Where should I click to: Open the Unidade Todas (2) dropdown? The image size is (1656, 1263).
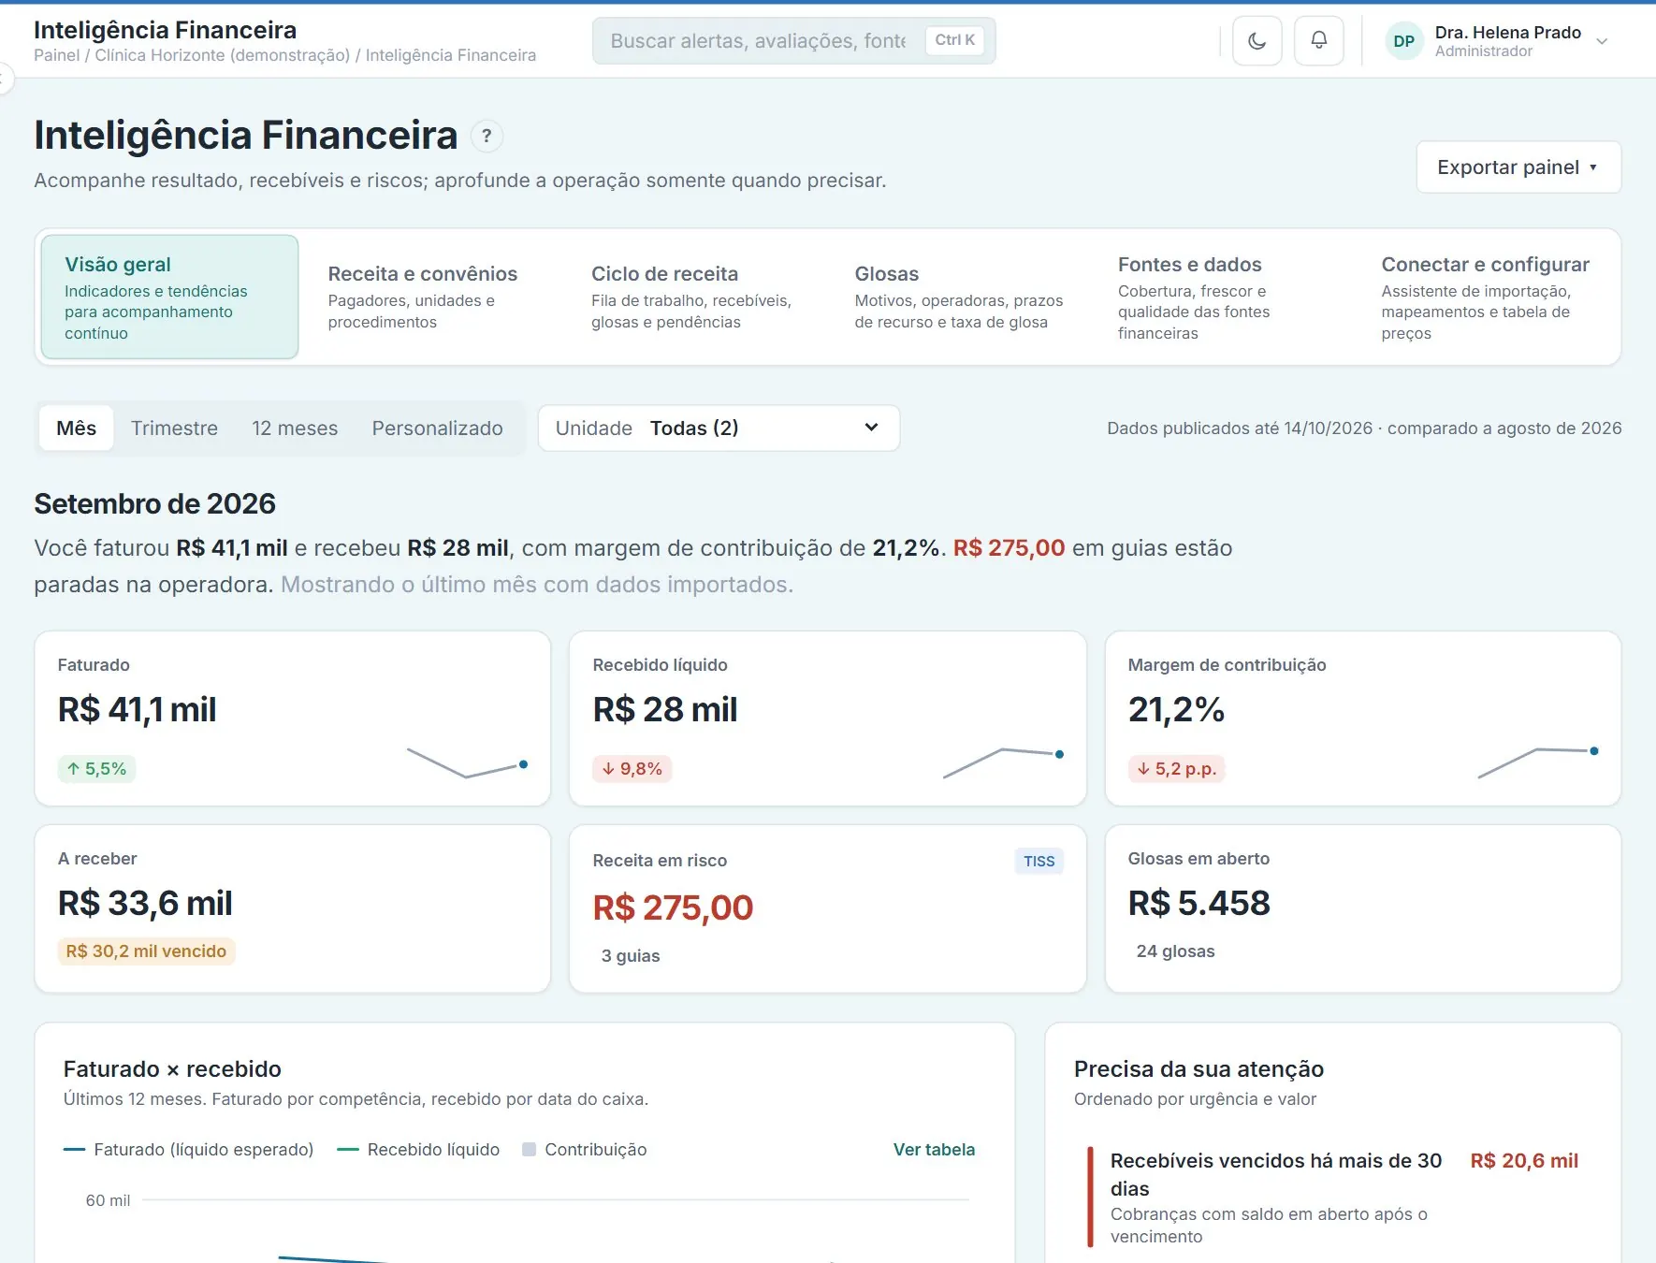tap(719, 428)
